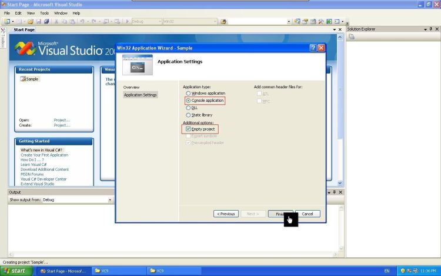
Task: Select Windows application radio button
Action: click(188, 93)
